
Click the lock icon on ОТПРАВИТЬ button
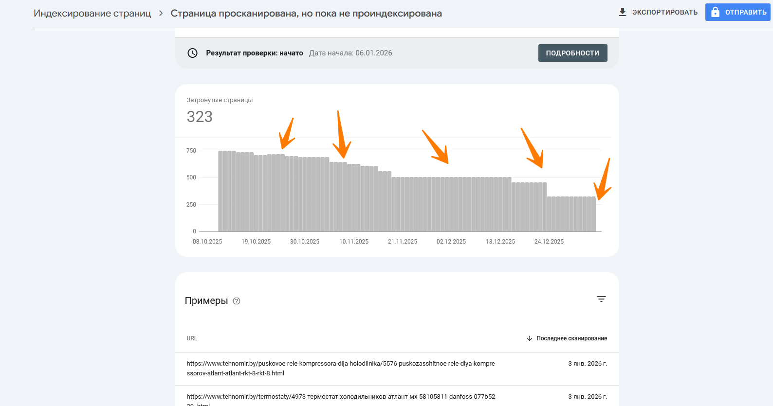(x=715, y=12)
